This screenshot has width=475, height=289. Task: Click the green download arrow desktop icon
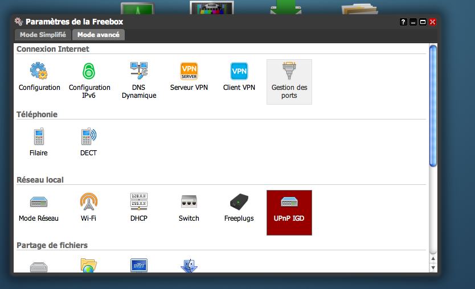tap(286, 7)
